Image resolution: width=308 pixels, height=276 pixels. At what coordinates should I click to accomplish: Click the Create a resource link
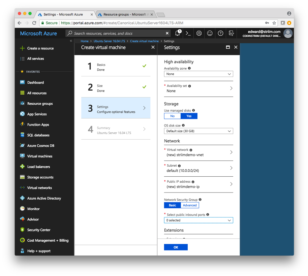[x=40, y=48]
